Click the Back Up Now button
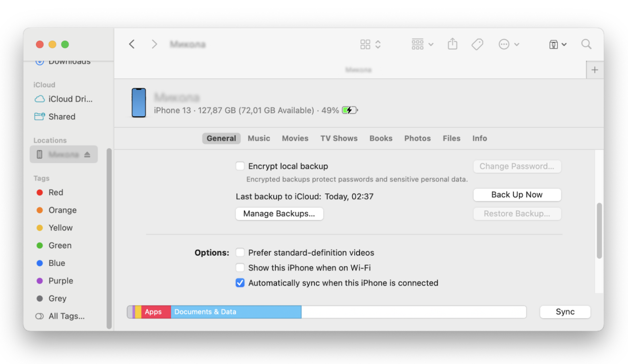Image resolution: width=628 pixels, height=364 pixels. (x=517, y=195)
